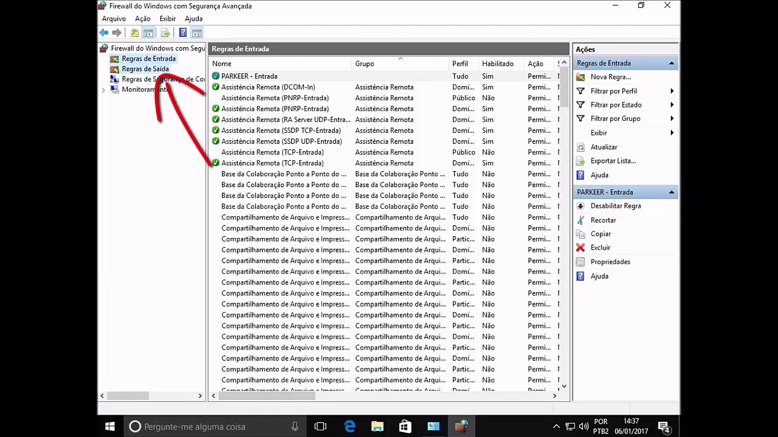This screenshot has width=778, height=437.
Task: Open the Action Center notification icon
Action: 664,427
